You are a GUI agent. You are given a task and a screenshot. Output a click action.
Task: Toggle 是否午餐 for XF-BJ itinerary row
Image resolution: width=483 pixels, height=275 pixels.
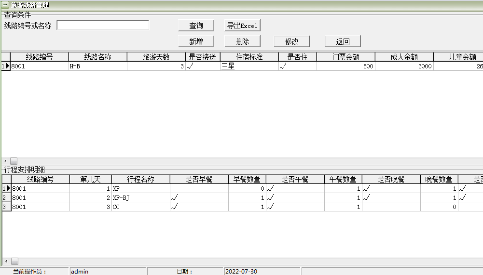point(271,198)
